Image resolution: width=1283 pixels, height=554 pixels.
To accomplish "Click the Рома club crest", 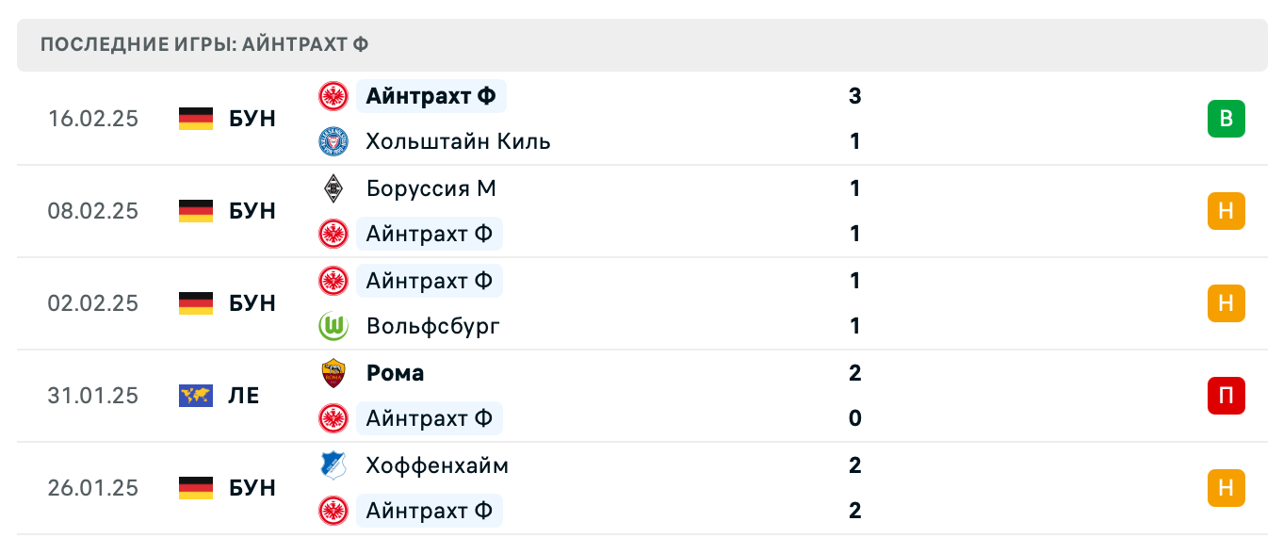I will pos(333,372).
